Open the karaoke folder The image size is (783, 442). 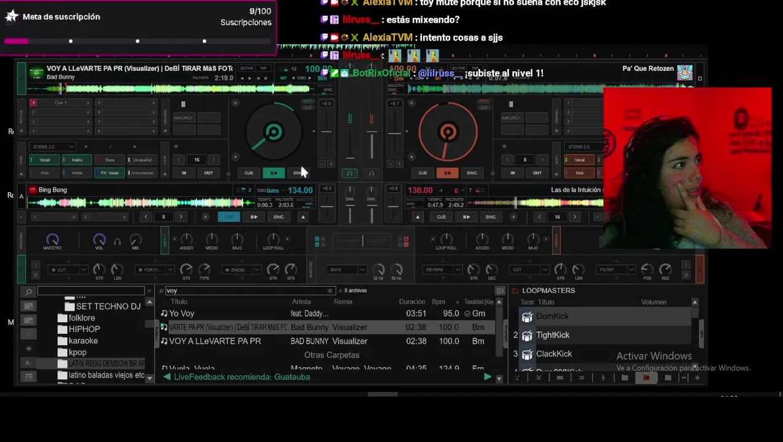83,341
